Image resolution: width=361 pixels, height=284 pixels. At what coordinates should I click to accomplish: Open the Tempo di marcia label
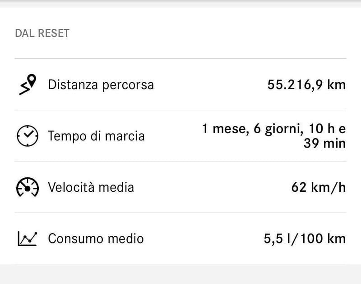96,136
